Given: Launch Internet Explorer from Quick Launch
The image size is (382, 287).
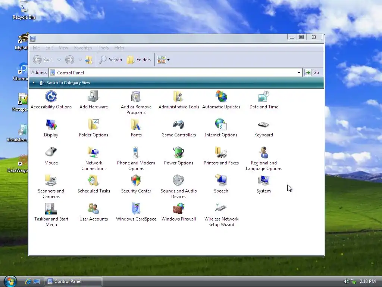Looking at the screenshot, I should click(28, 281).
